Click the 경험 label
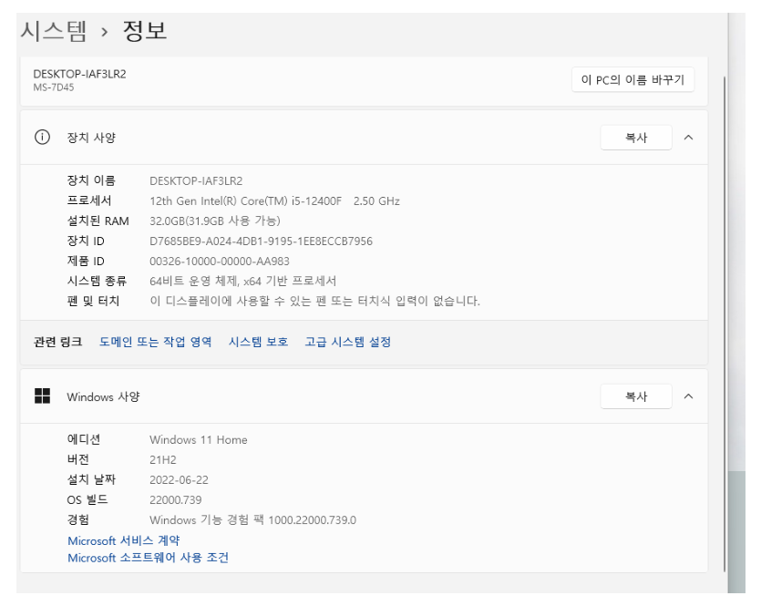761x606 pixels. pos(78,519)
